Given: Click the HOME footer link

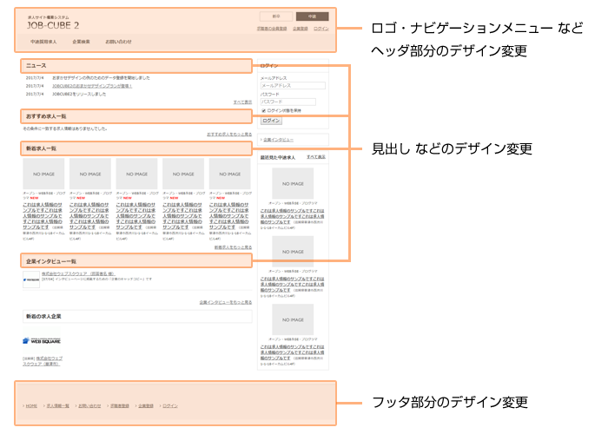Looking at the screenshot, I should [31, 405].
